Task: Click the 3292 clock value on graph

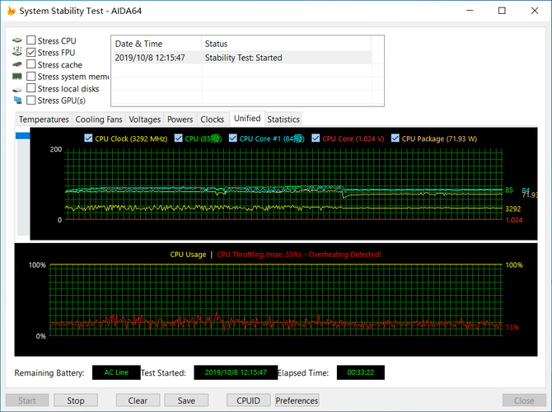Action: click(513, 208)
